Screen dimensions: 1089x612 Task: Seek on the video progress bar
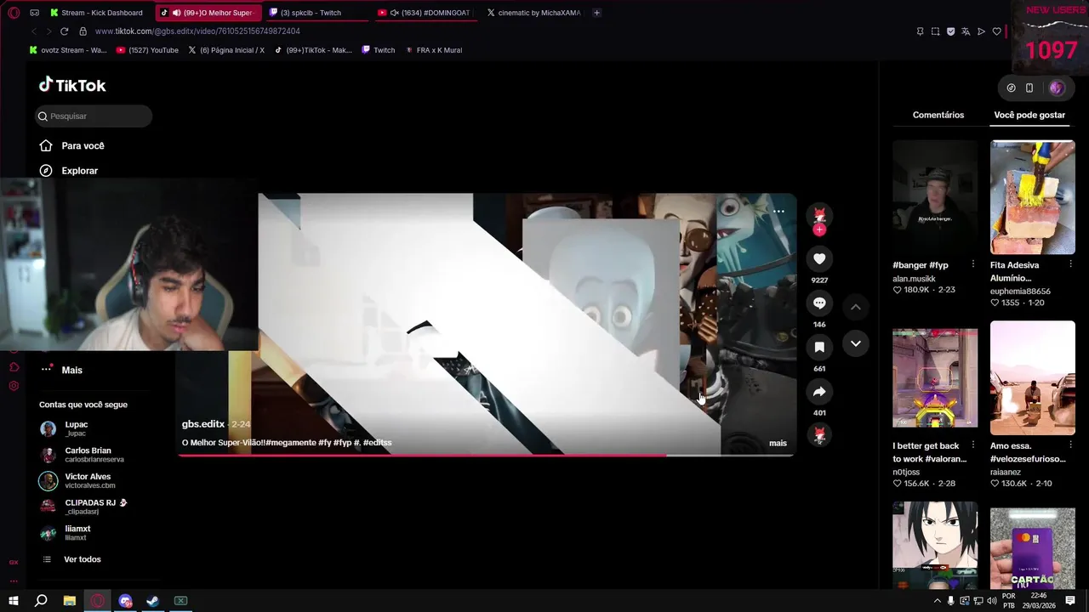click(487, 455)
